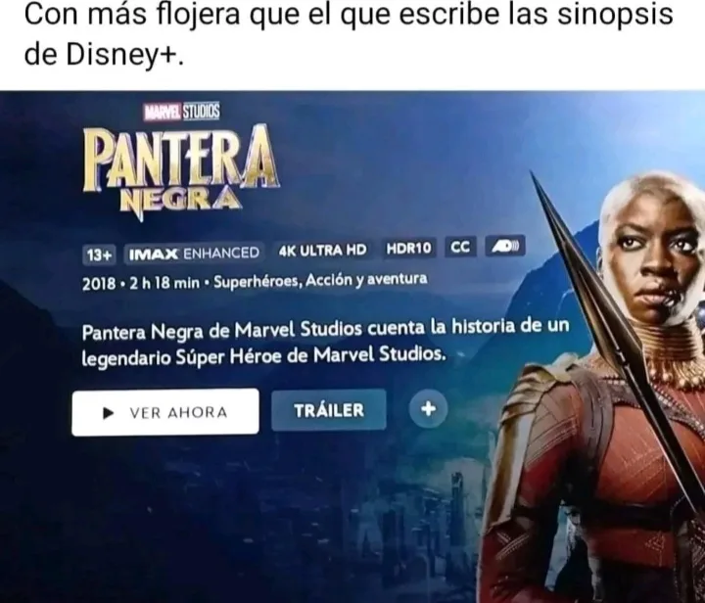Viewport: 705px width, 603px height.
Task: Click the Acción y aventura genre text
Action: [x=366, y=280]
